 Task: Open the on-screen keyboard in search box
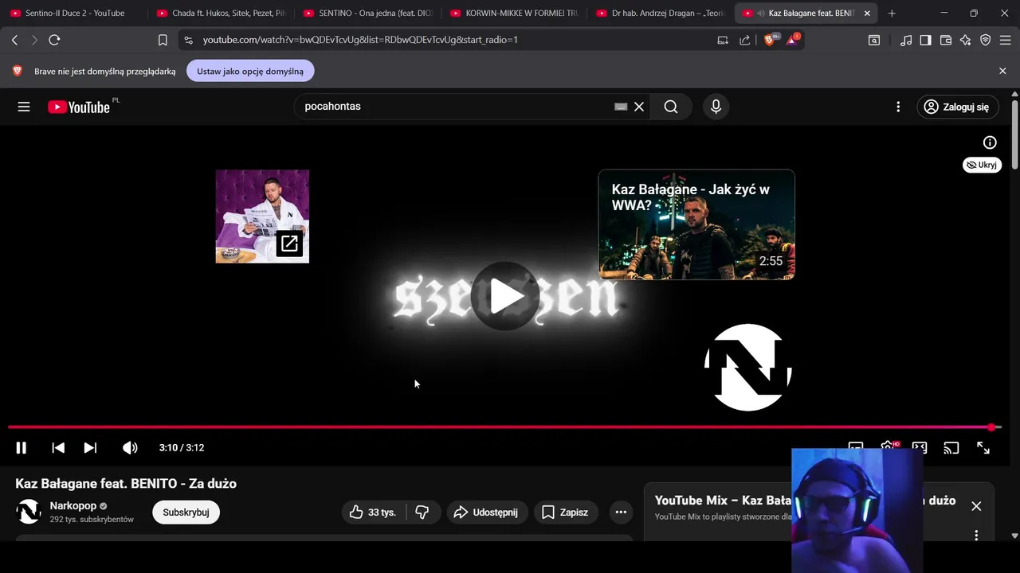pyautogui.click(x=621, y=107)
